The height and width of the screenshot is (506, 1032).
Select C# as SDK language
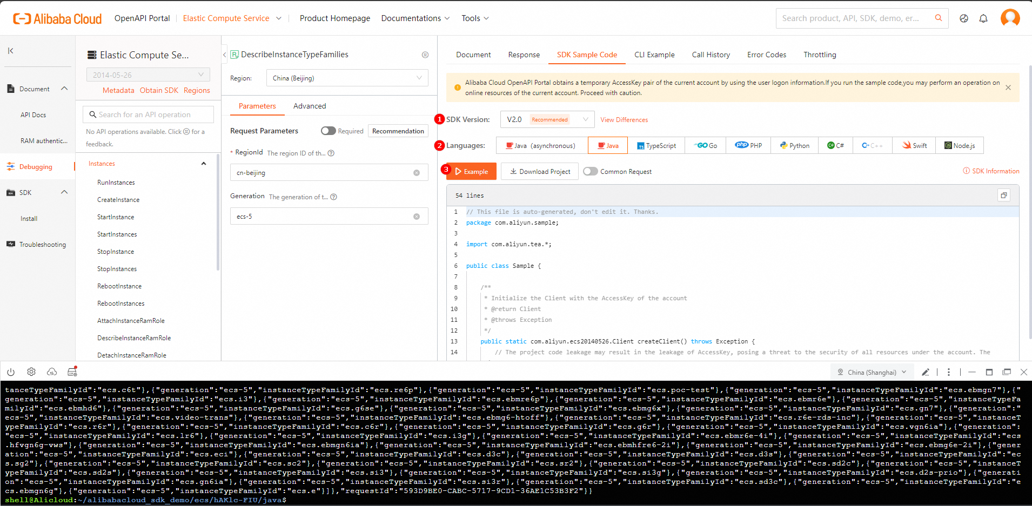point(836,145)
